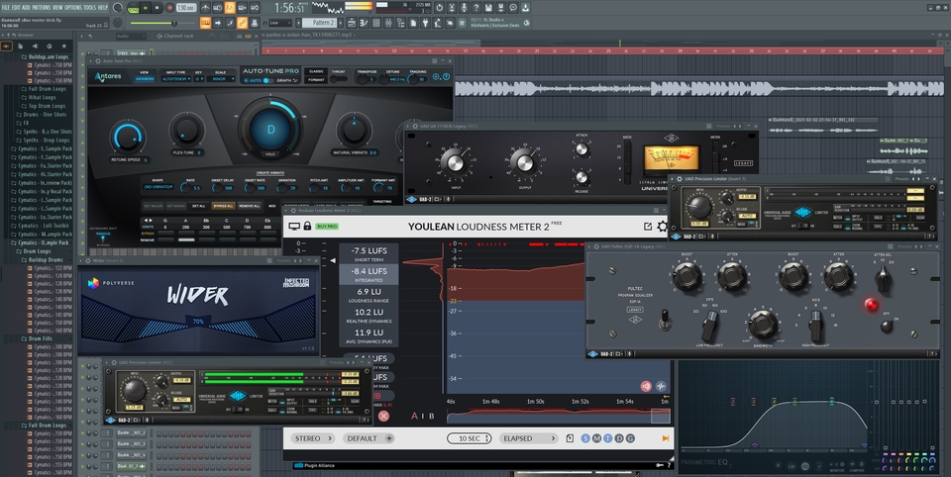Image resolution: width=951 pixels, height=477 pixels.
Task: Click the plug icon in the toolbar
Action: coord(425,23)
